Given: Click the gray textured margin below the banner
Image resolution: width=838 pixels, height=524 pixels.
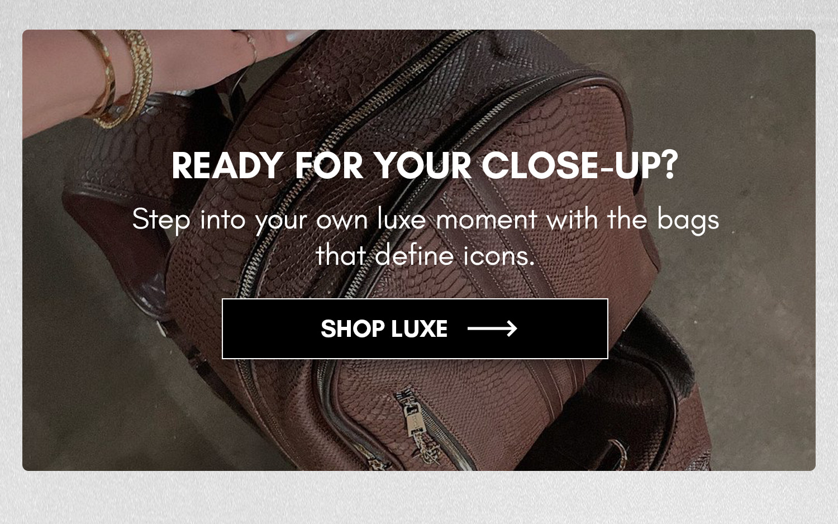Looking at the screenshot, I should (419, 497).
